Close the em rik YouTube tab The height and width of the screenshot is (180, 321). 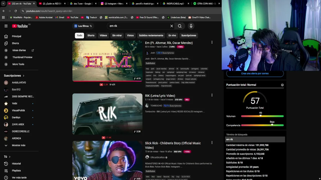click(34, 3)
